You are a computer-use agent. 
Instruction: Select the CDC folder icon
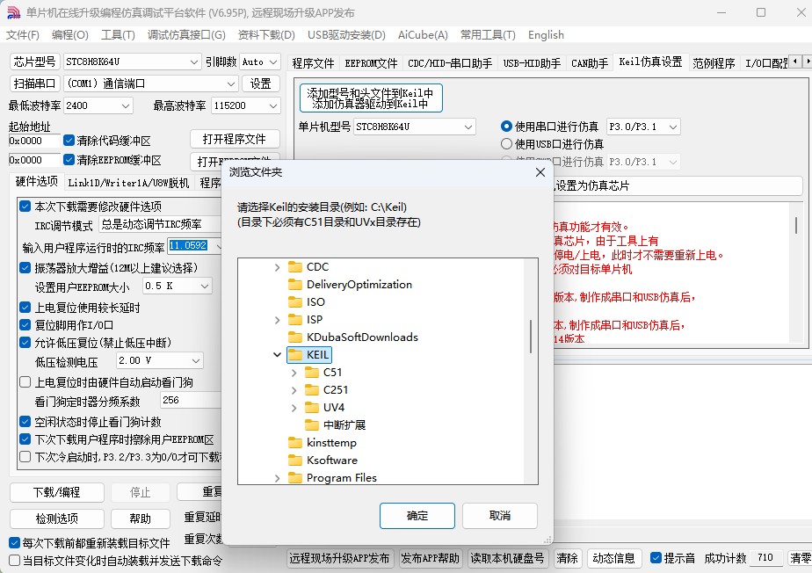[x=295, y=267]
